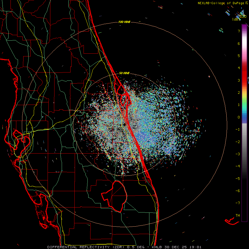
Task: Click the "1" value on the dB scale
Action: 239,105
